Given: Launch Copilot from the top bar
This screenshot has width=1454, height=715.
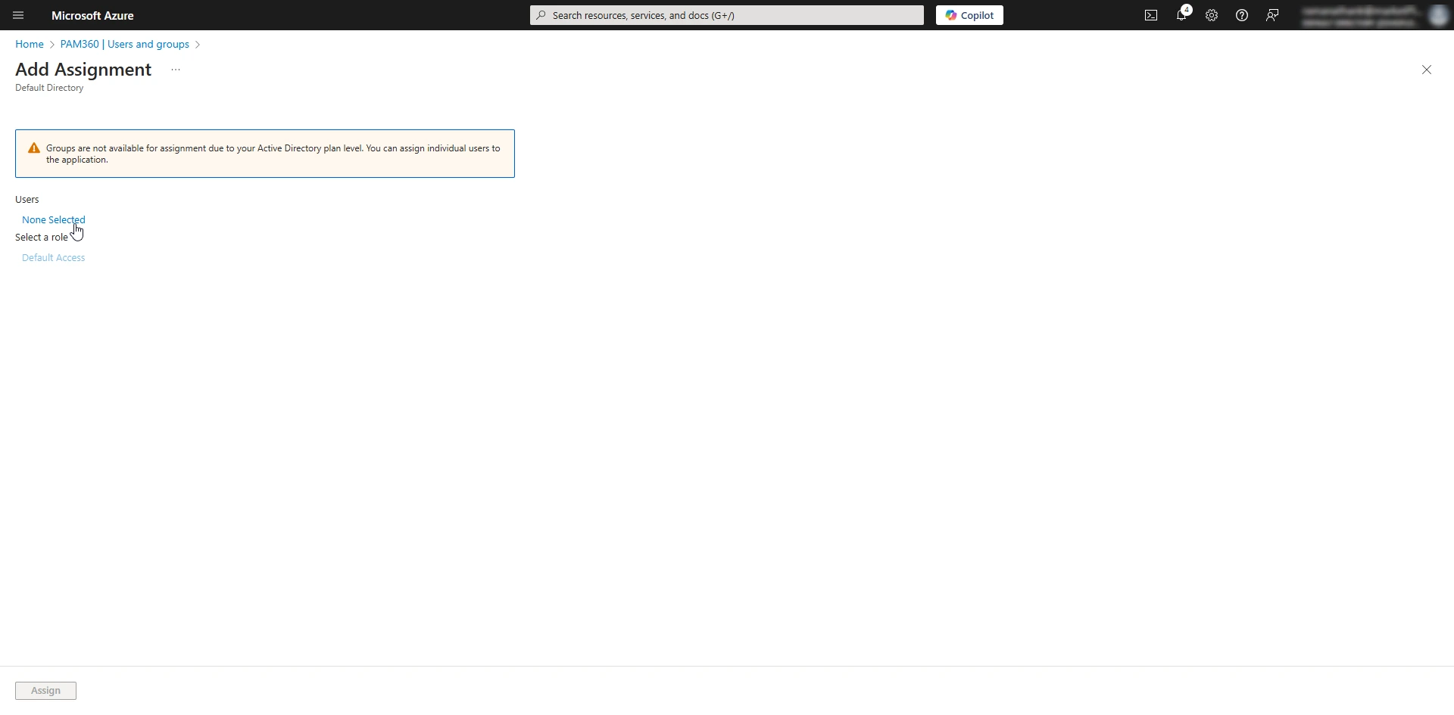Looking at the screenshot, I should (969, 15).
